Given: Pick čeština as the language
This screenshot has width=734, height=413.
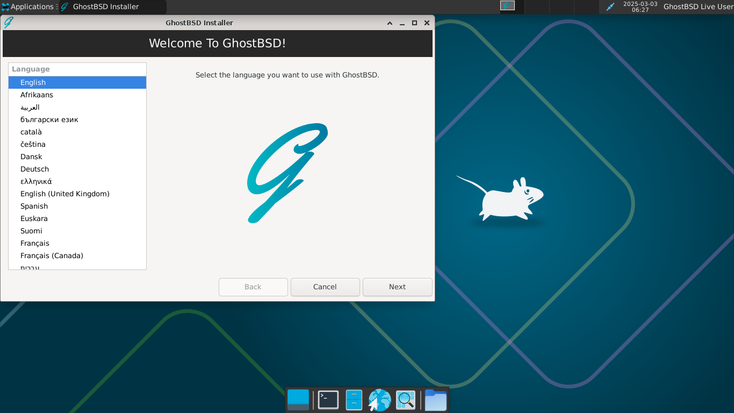Looking at the screenshot, I should [77, 144].
